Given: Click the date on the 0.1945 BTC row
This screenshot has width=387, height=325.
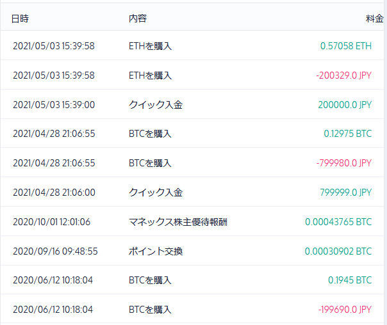Looking at the screenshot, I should click(x=53, y=280).
